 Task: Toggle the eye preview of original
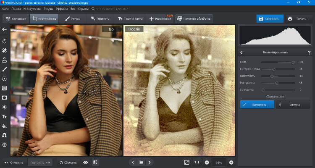85,162
